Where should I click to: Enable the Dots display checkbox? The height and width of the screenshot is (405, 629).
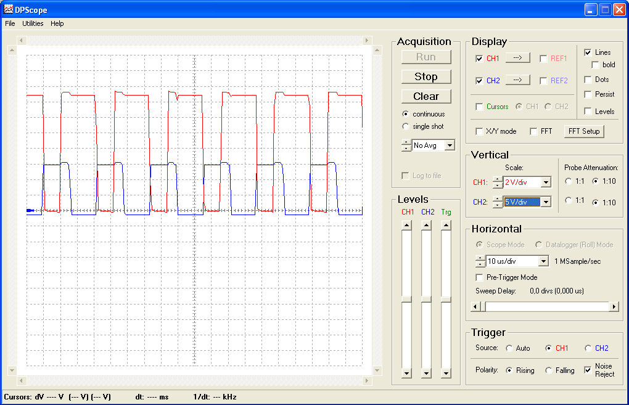point(588,80)
